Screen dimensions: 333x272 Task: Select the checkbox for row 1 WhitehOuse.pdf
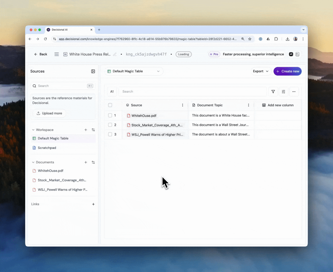pyautogui.click(x=110, y=115)
